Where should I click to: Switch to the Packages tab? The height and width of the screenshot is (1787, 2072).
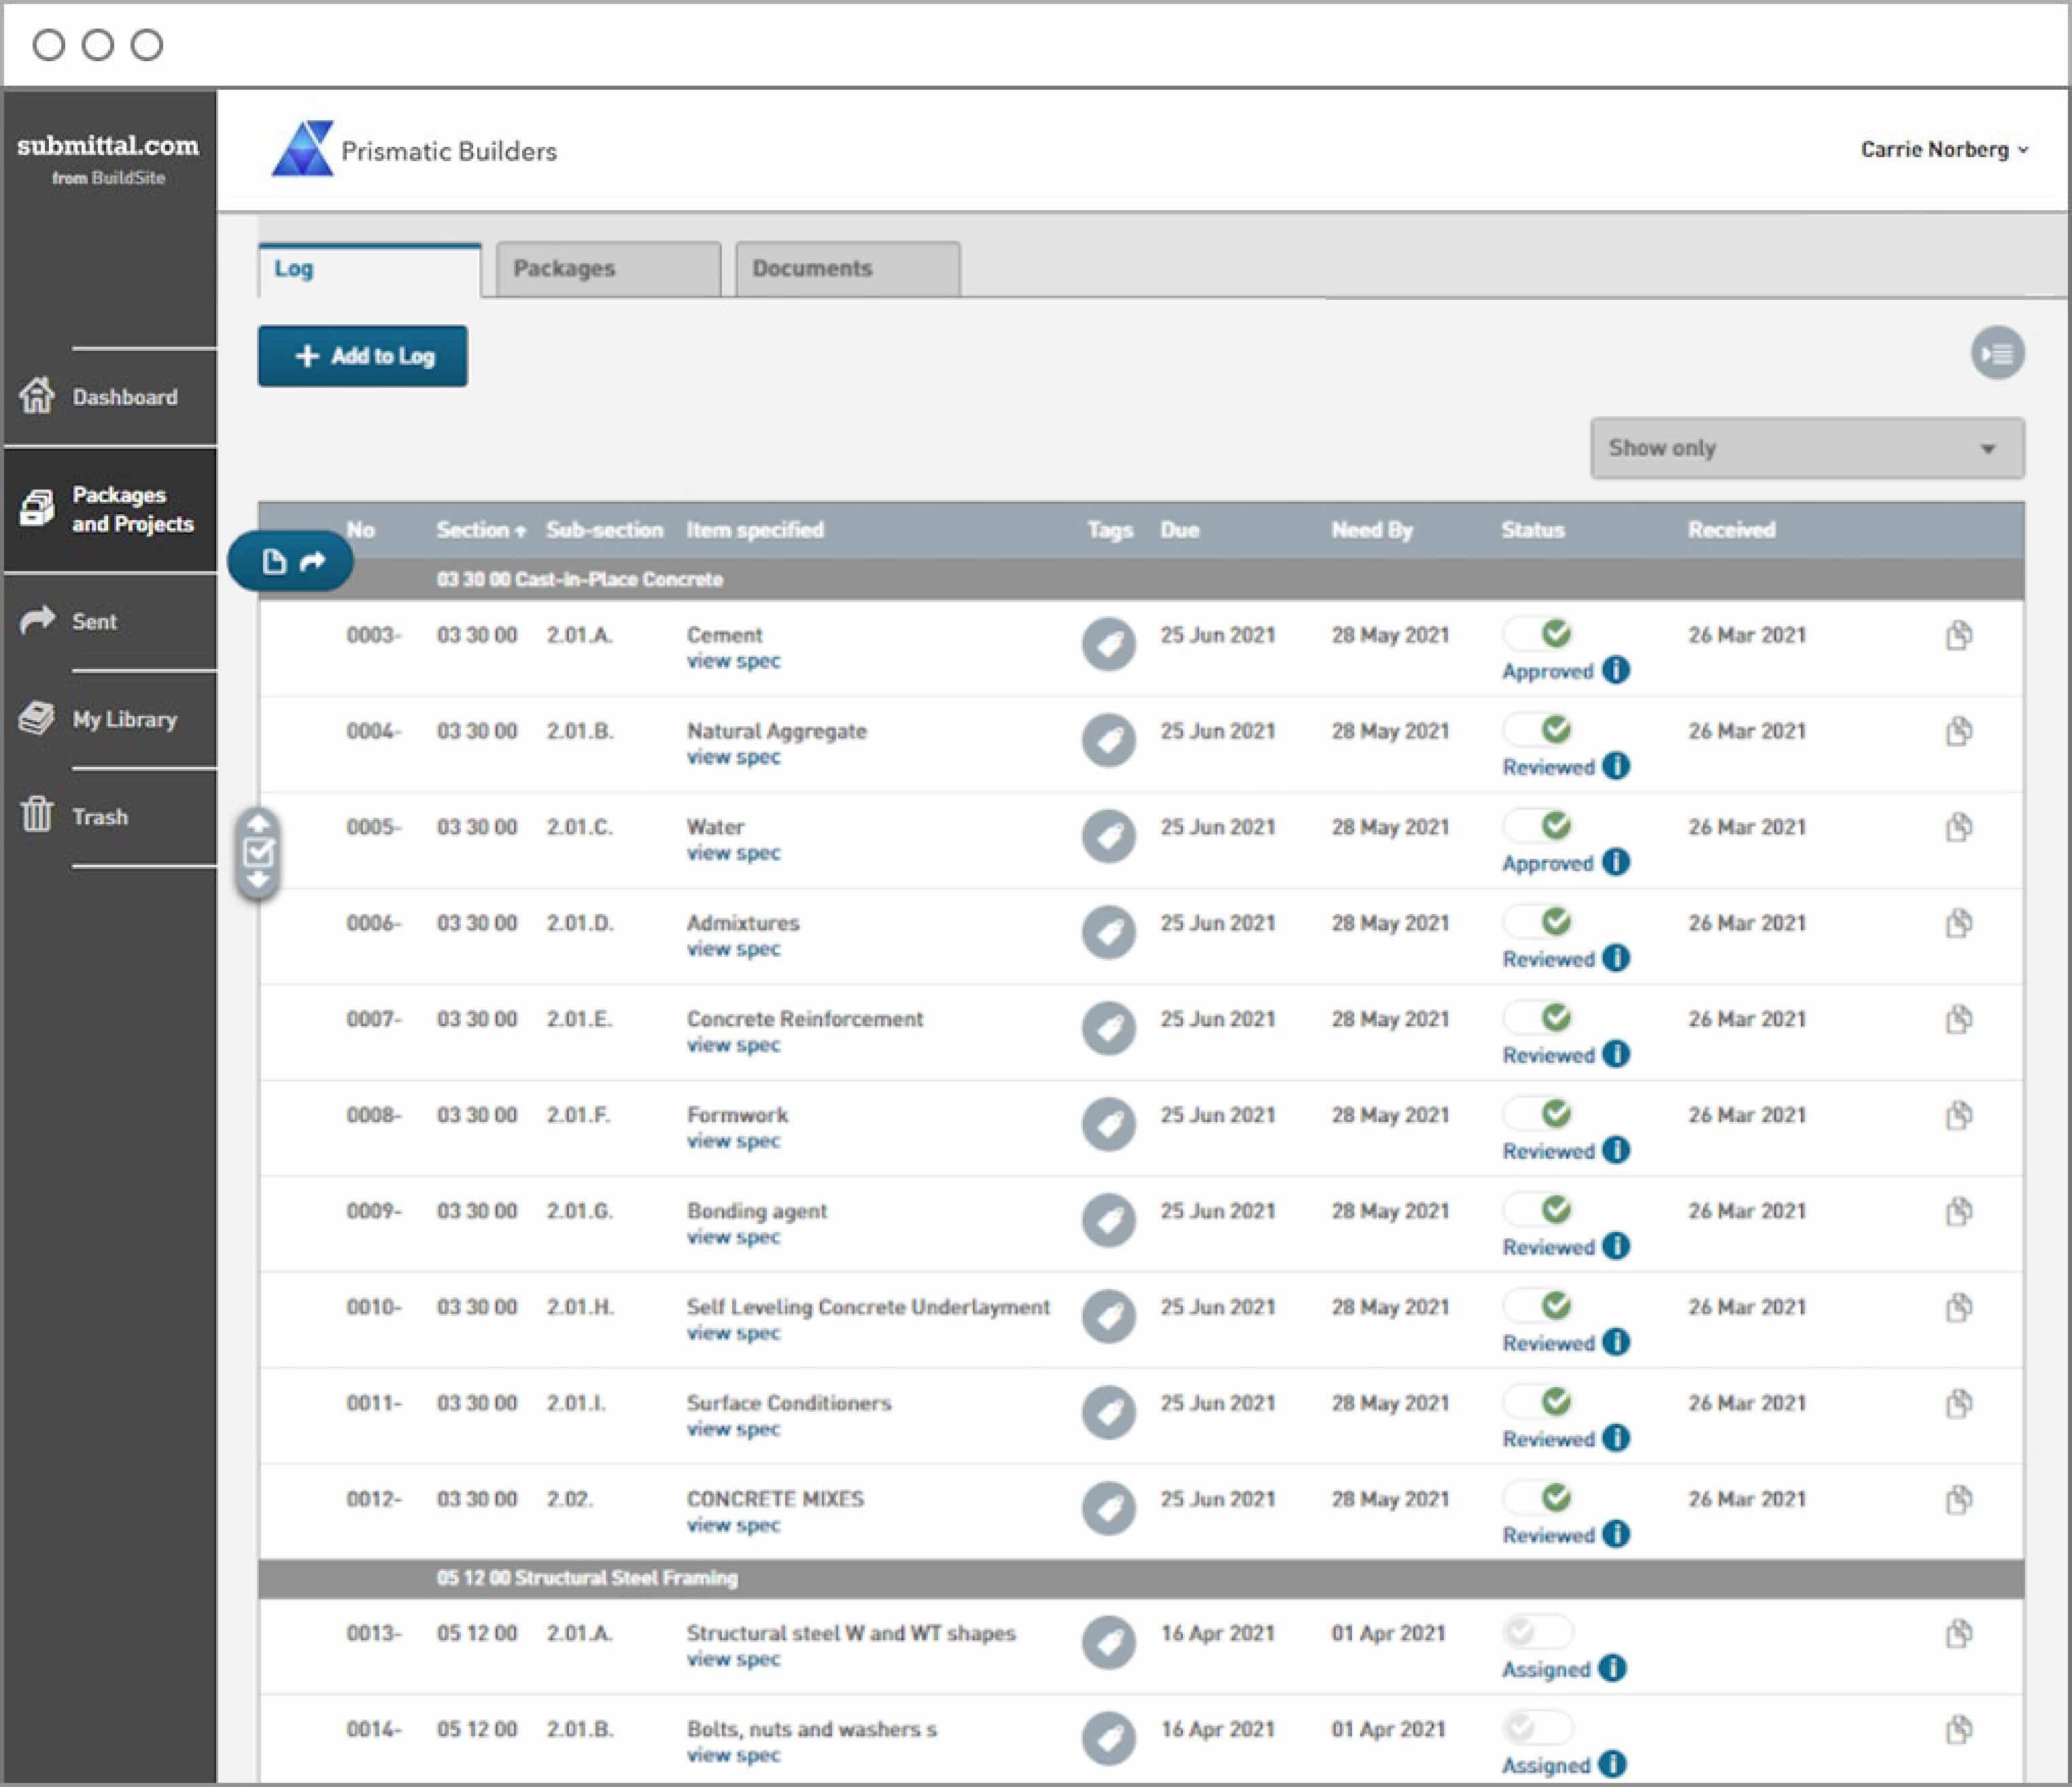[608, 269]
